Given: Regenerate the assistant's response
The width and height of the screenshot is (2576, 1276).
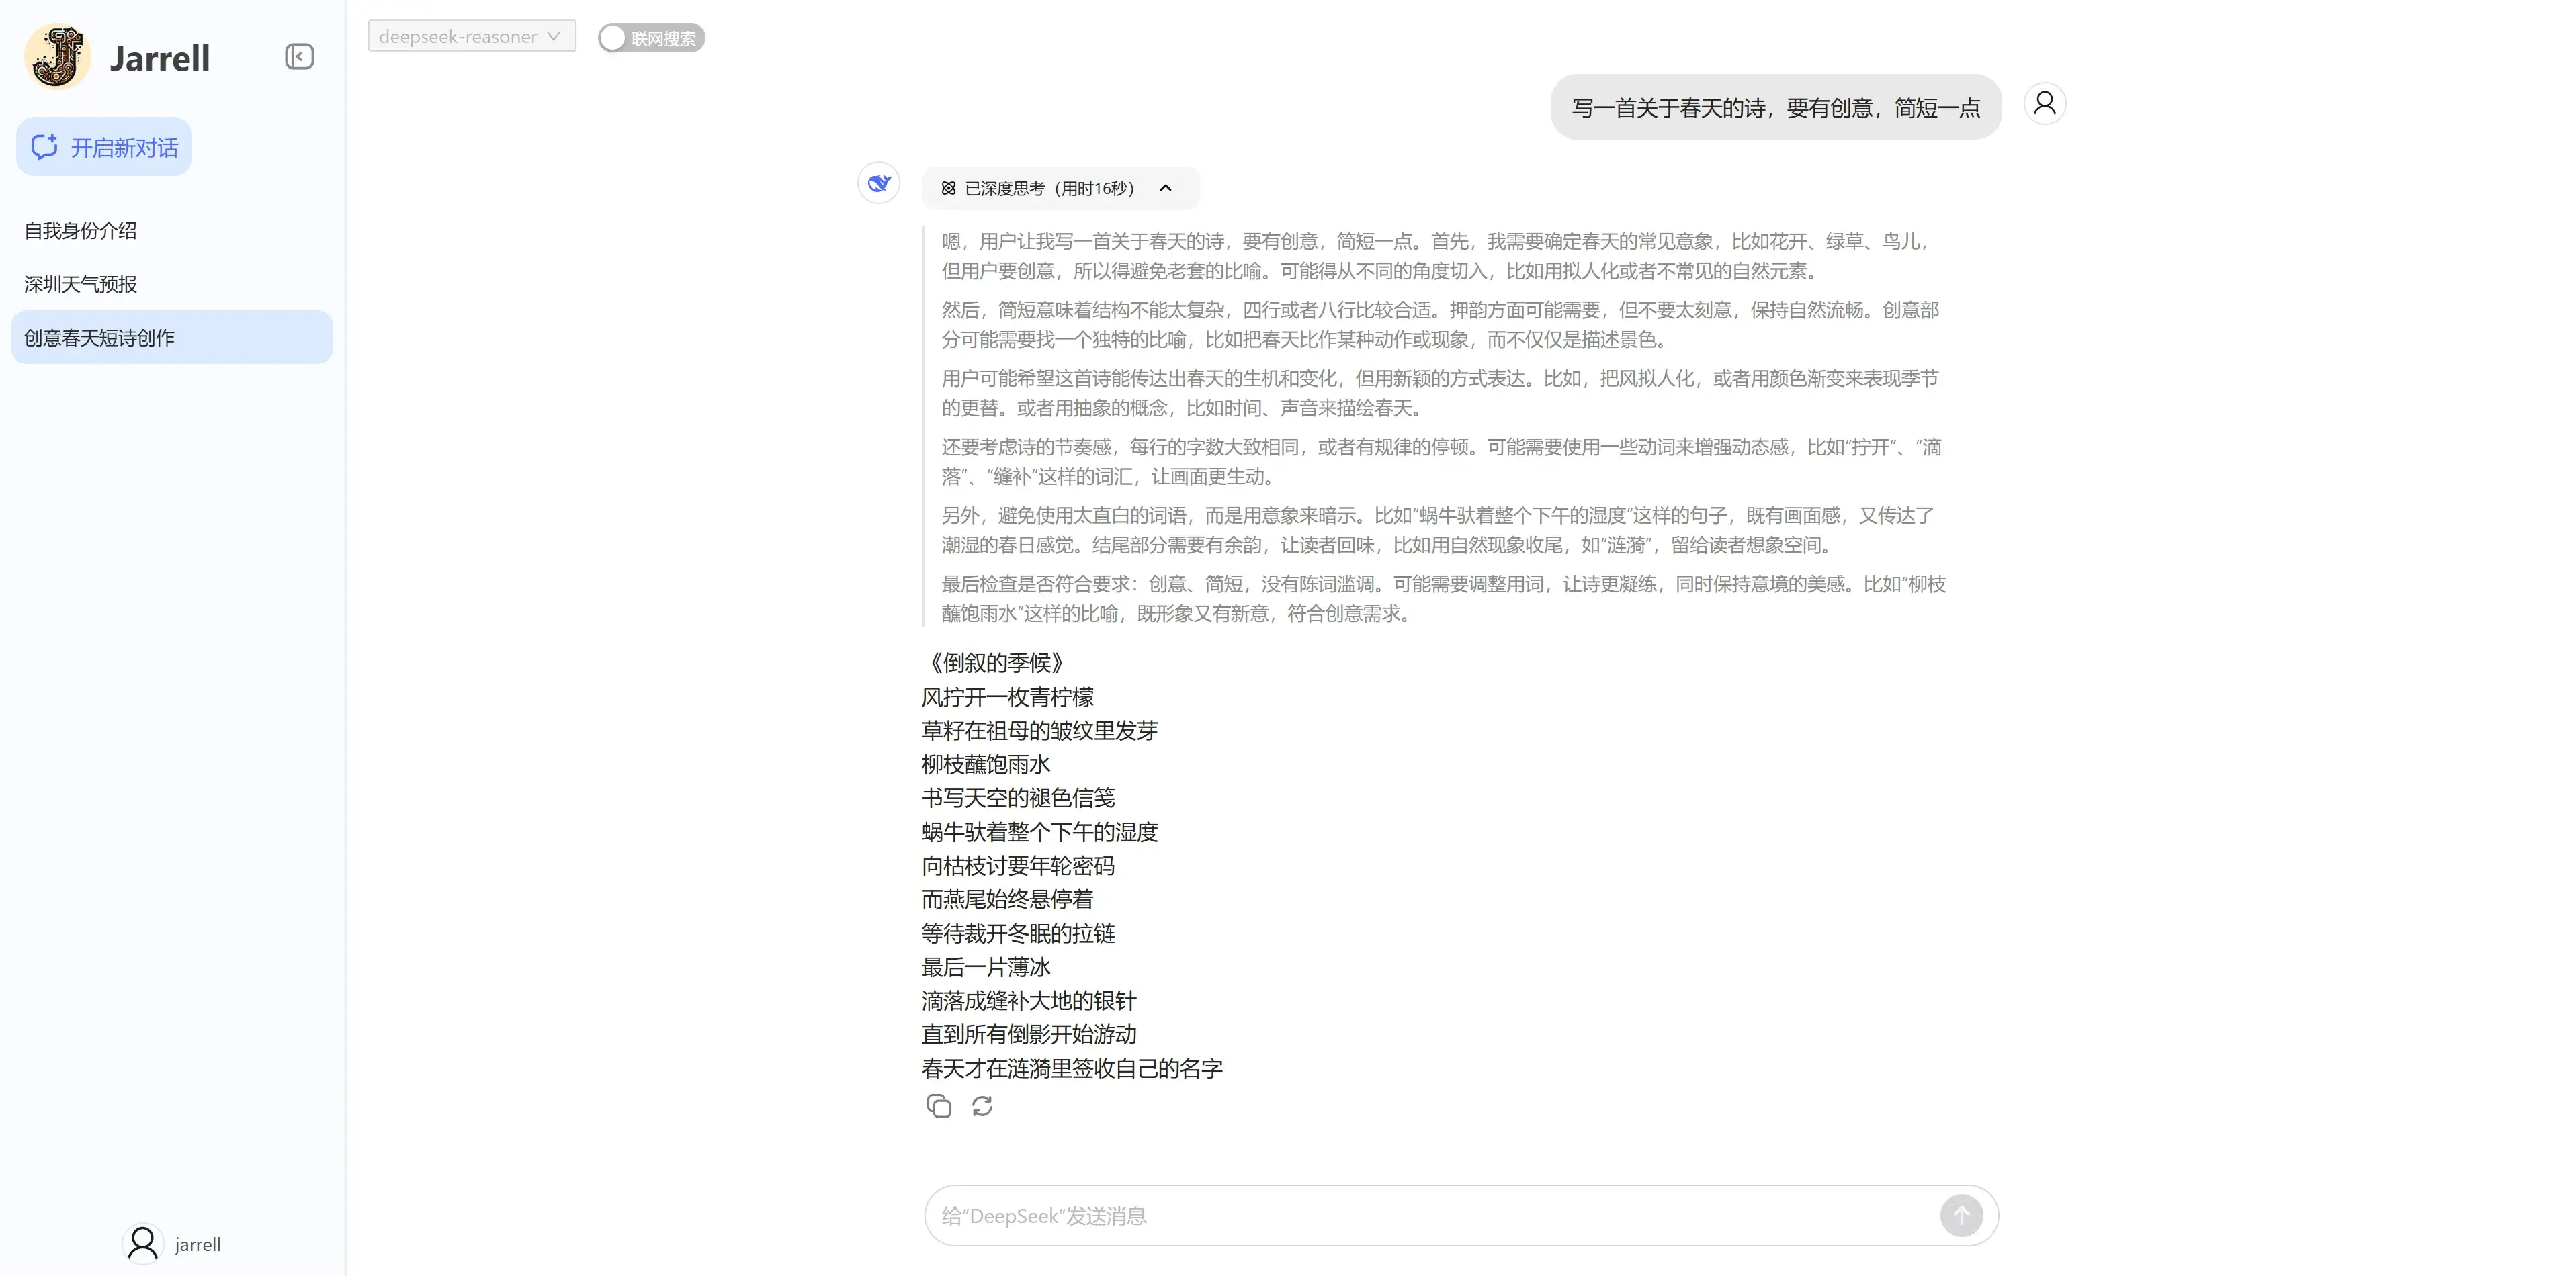Looking at the screenshot, I should pos(982,1106).
